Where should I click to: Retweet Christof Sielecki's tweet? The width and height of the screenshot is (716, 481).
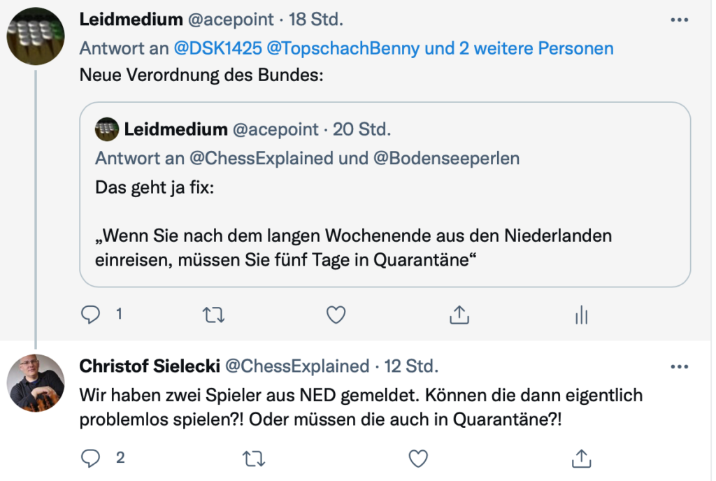coord(254,459)
